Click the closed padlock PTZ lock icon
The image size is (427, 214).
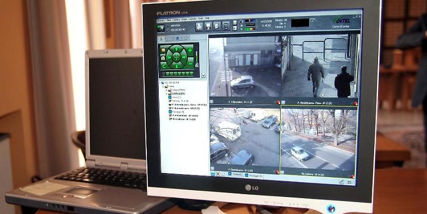(x=163, y=58)
